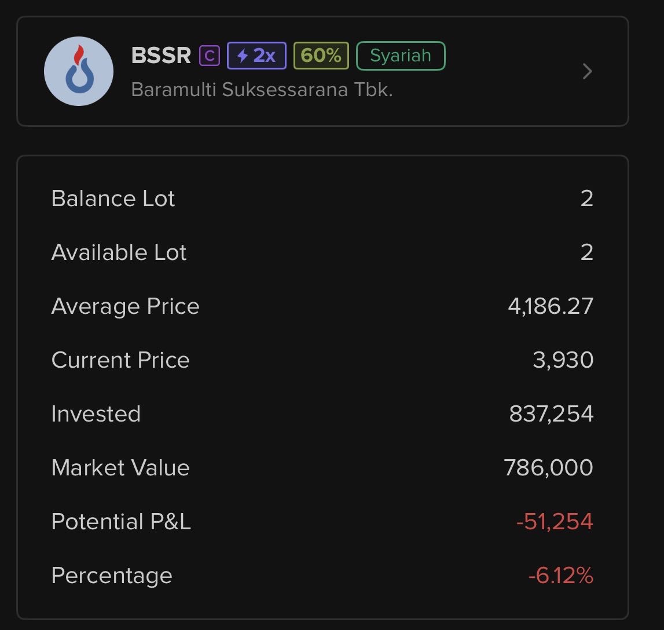Tap the 60% margin badge
The image size is (664, 630).
pos(321,56)
